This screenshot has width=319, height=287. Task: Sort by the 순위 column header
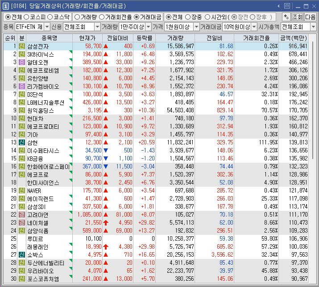[10, 38]
